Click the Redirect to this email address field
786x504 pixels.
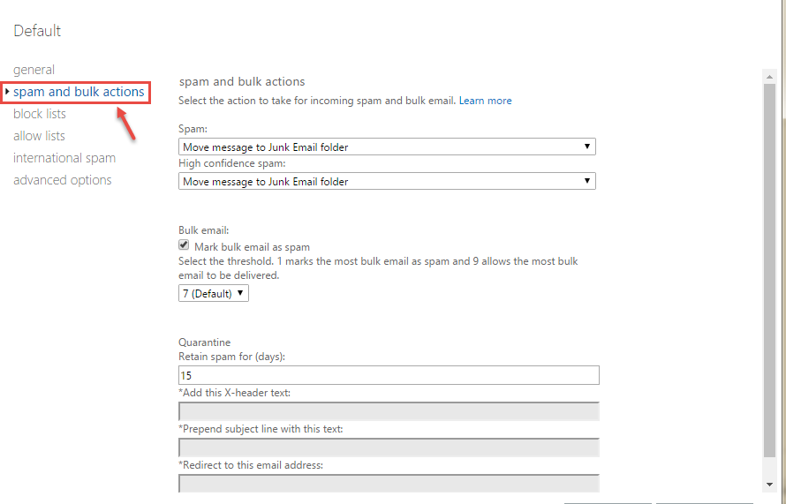(389, 482)
